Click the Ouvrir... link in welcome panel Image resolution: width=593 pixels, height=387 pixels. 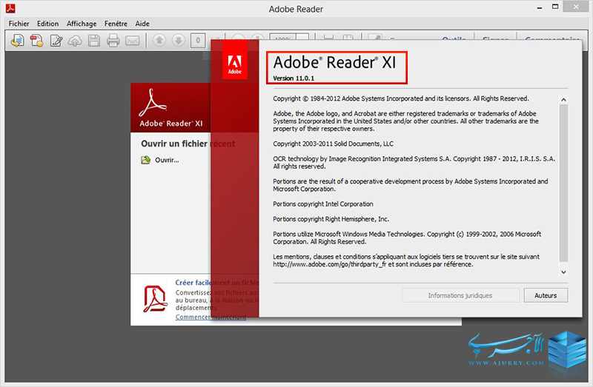pos(167,160)
